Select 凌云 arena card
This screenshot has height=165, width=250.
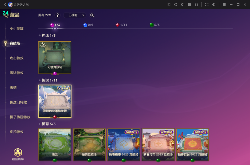pyautogui.click(x=55, y=145)
